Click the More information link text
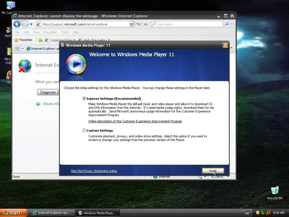The width and height of the screenshot is (289, 217). pos(51,104)
